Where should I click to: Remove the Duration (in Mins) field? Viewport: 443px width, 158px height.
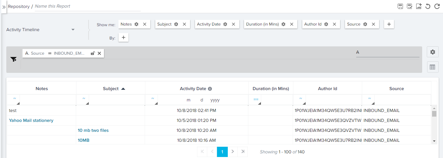tap(292, 24)
